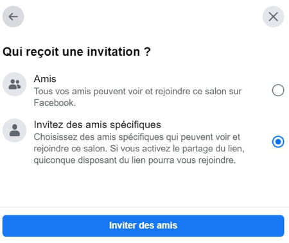This screenshot has height=243, width=289.
Task: Select the Invitez des amis spécifiques radio button
Action: 278,142
